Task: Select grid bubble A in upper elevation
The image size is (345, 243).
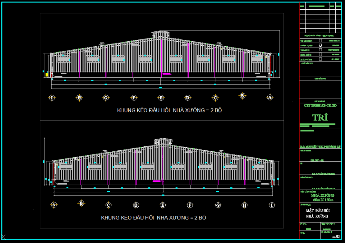Action: tap(270, 97)
